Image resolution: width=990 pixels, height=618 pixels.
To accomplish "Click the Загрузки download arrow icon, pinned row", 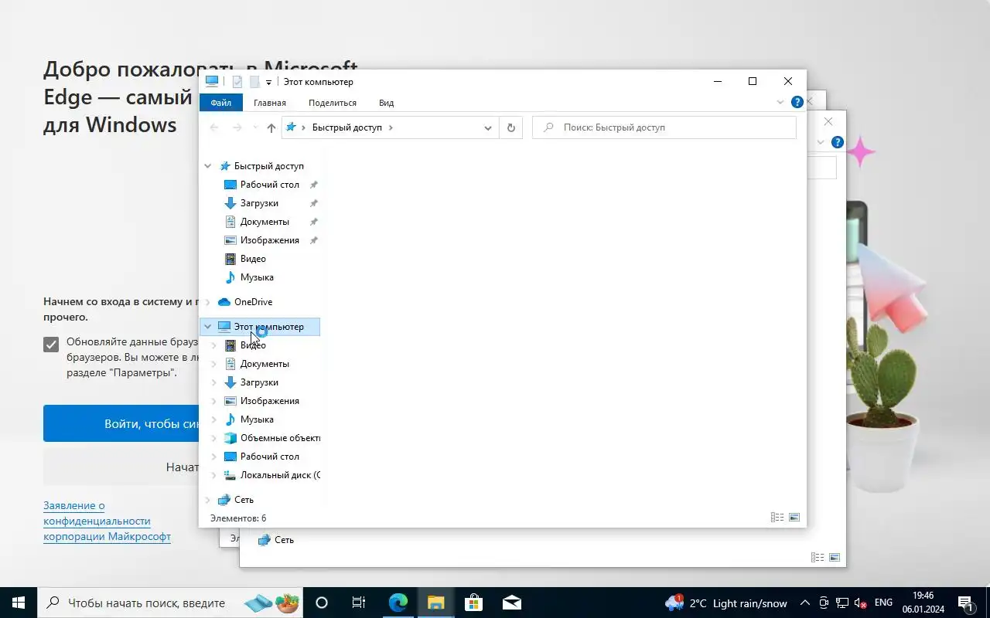I will [230, 203].
